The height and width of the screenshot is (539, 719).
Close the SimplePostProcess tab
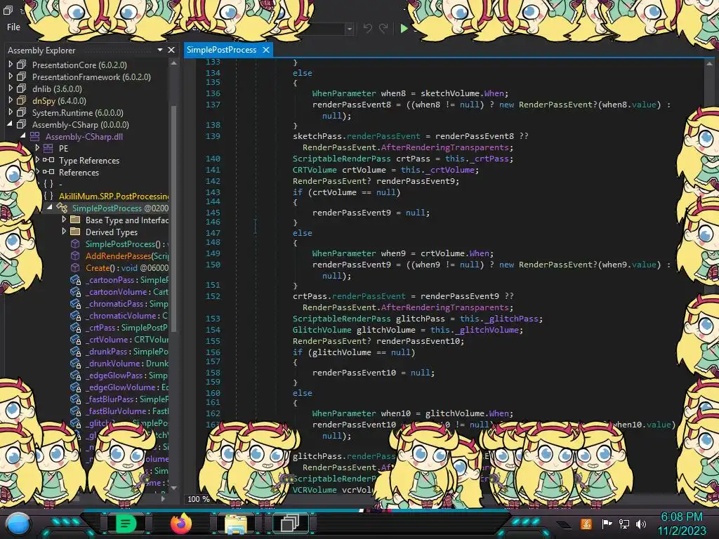(x=266, y=50)
